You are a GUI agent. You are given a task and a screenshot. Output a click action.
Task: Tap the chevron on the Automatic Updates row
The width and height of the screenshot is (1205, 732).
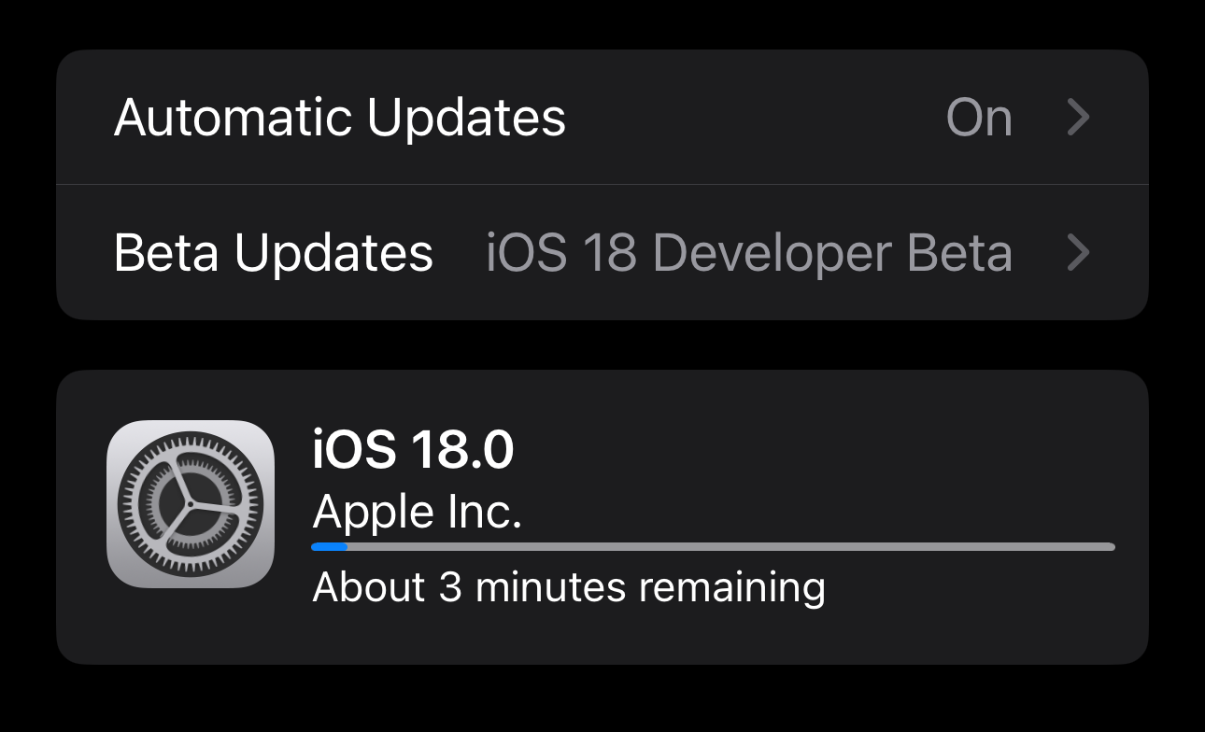pos(1079,118)
